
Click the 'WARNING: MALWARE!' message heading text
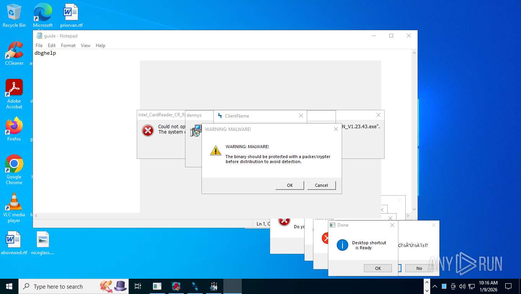click(x=247, y=147)
